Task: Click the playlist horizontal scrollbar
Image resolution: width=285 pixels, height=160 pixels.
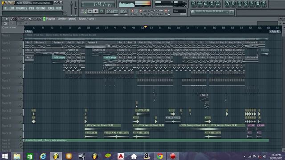Action: pos(142,23)
